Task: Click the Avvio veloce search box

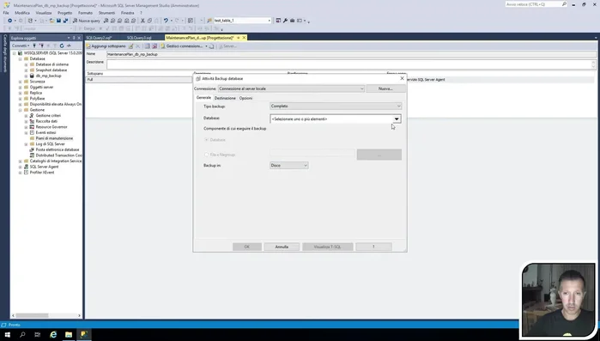Action: tap(536, 4)
